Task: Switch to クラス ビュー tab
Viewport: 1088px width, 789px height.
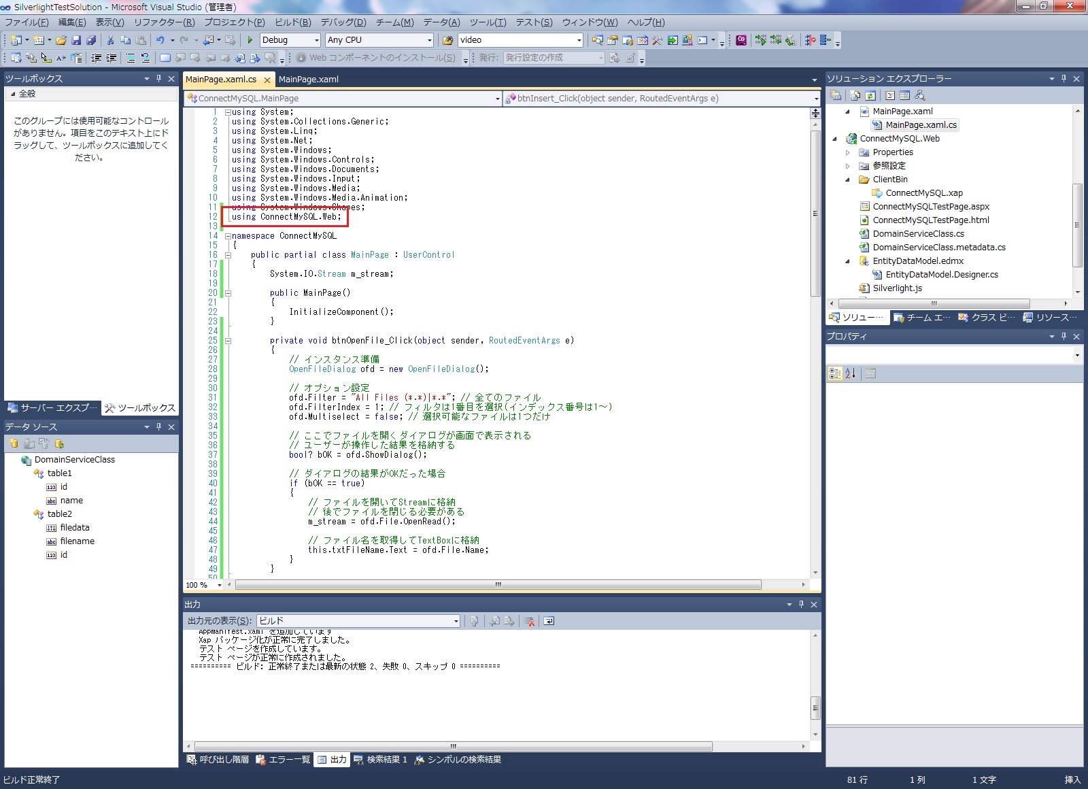Action: 986,318
